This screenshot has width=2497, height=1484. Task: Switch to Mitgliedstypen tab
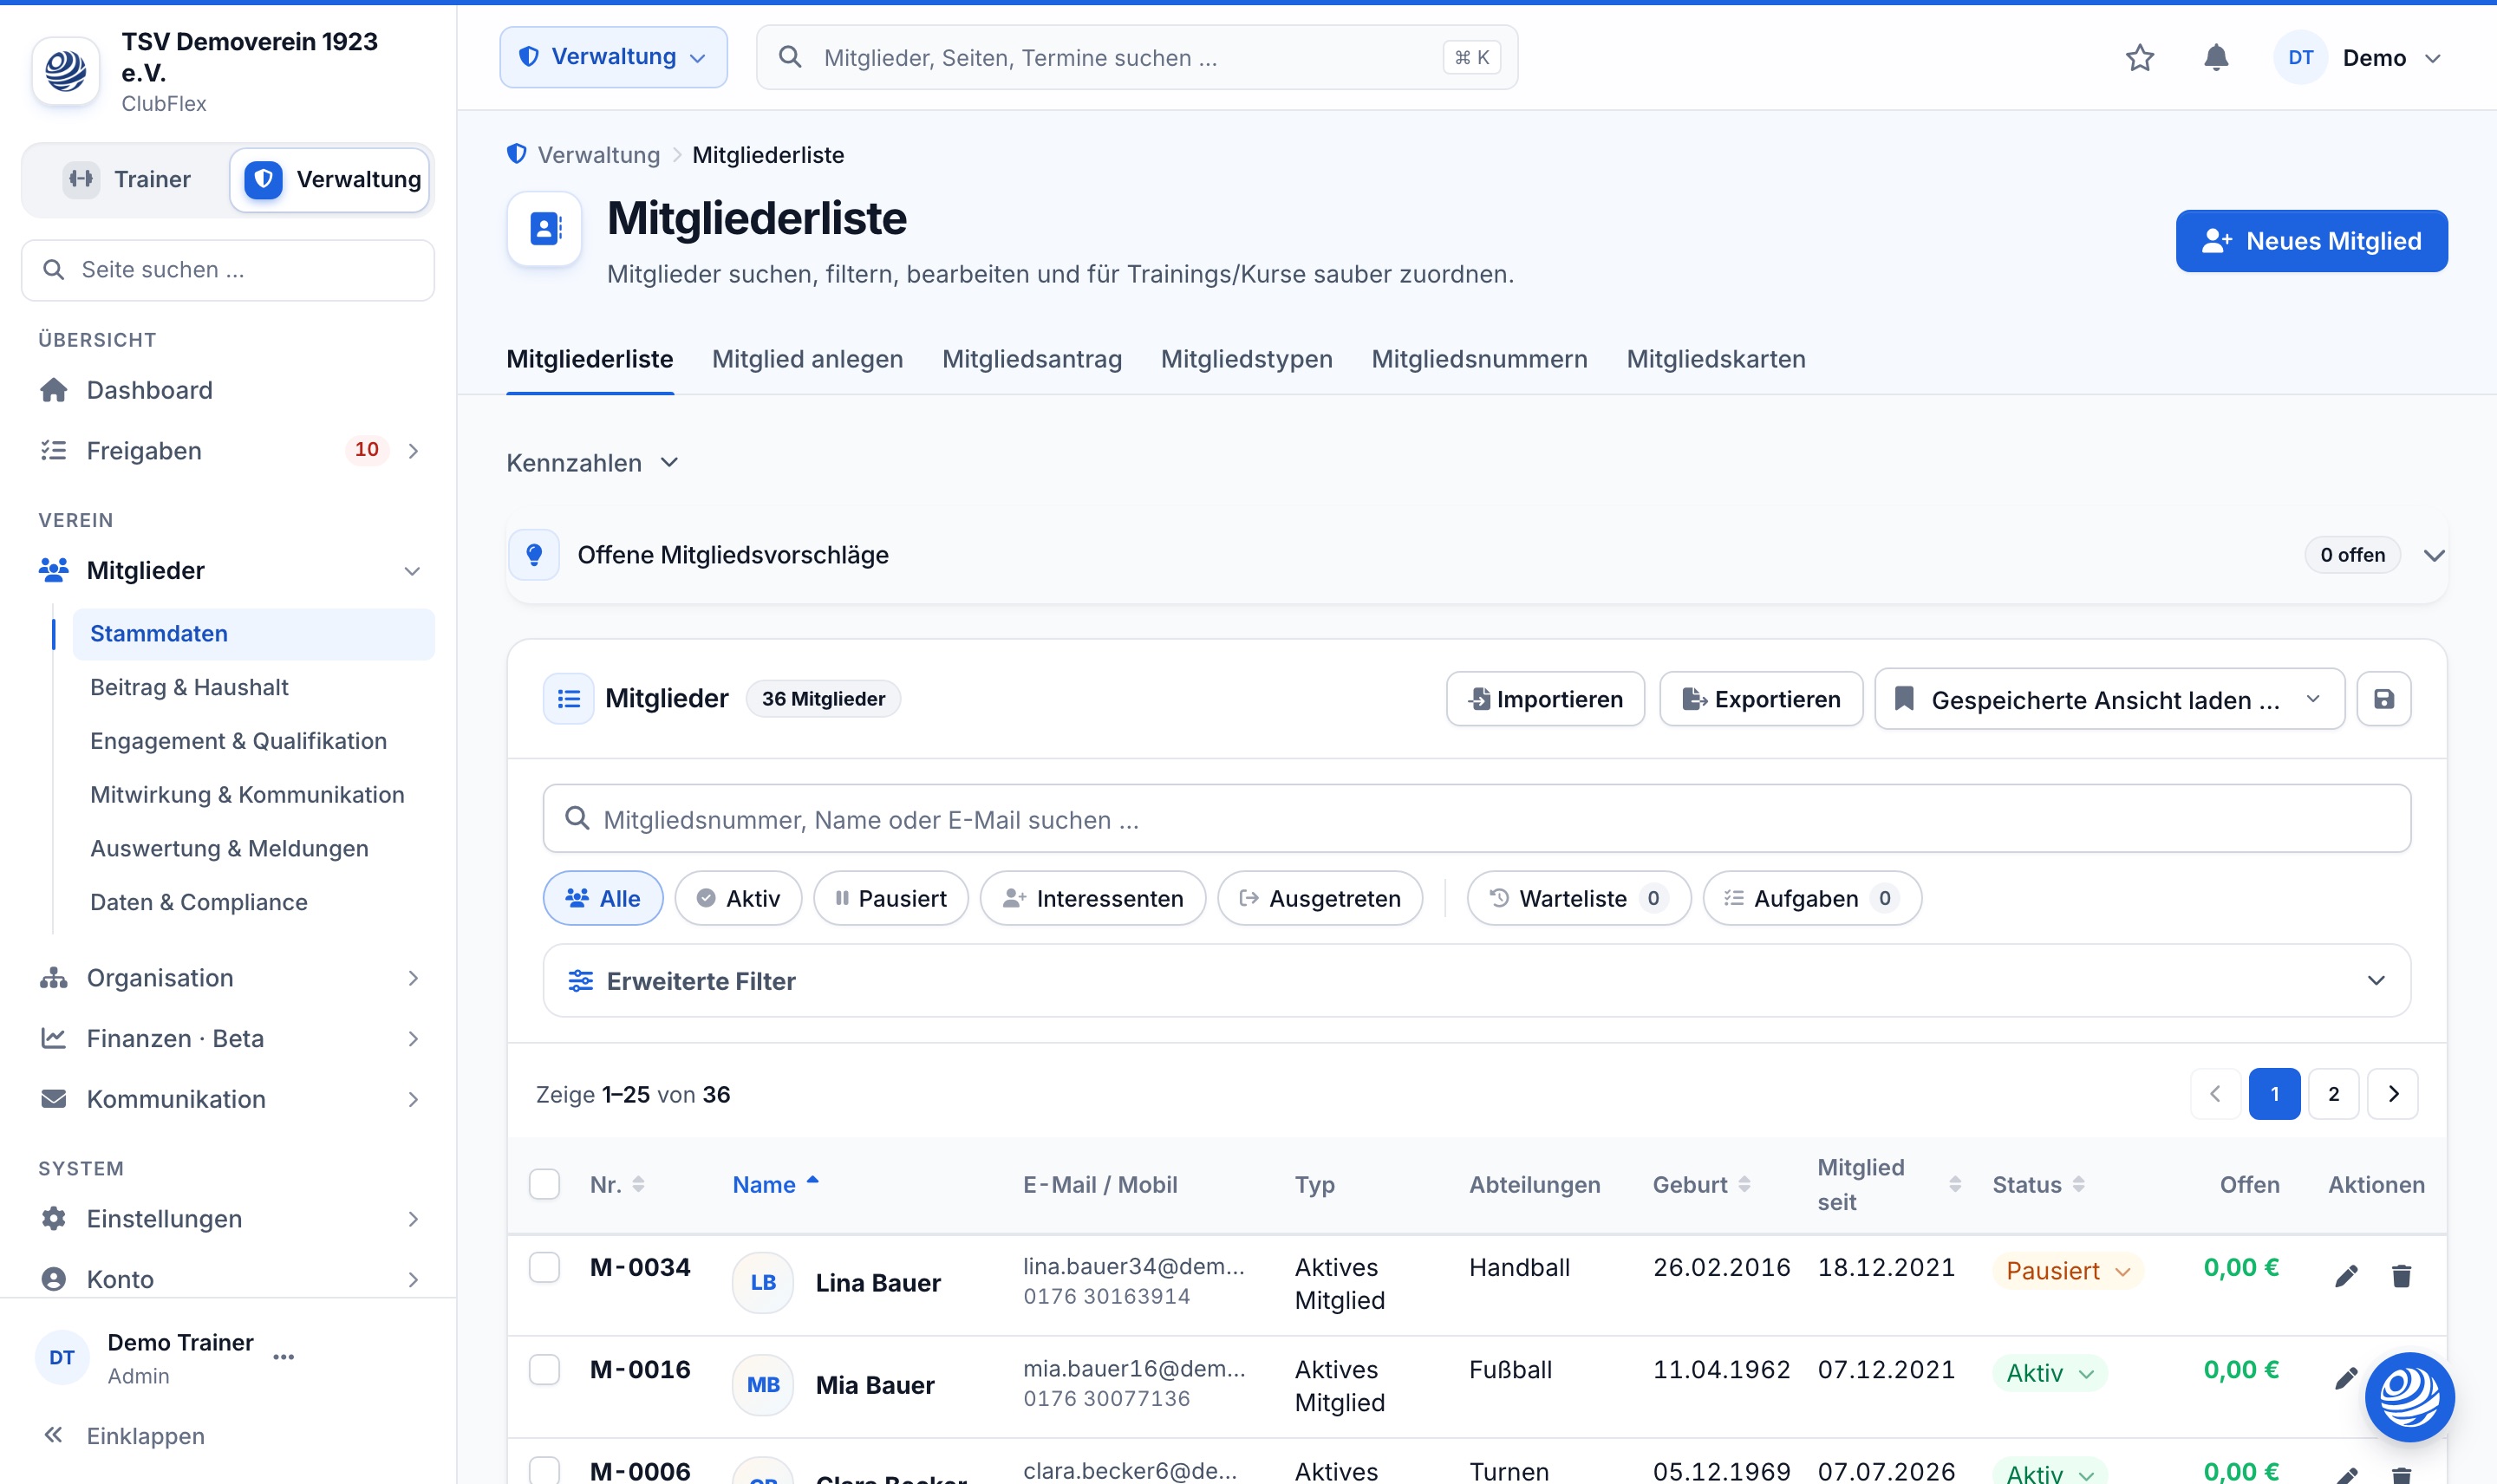pyautogui.click(x=1246, y=359)
